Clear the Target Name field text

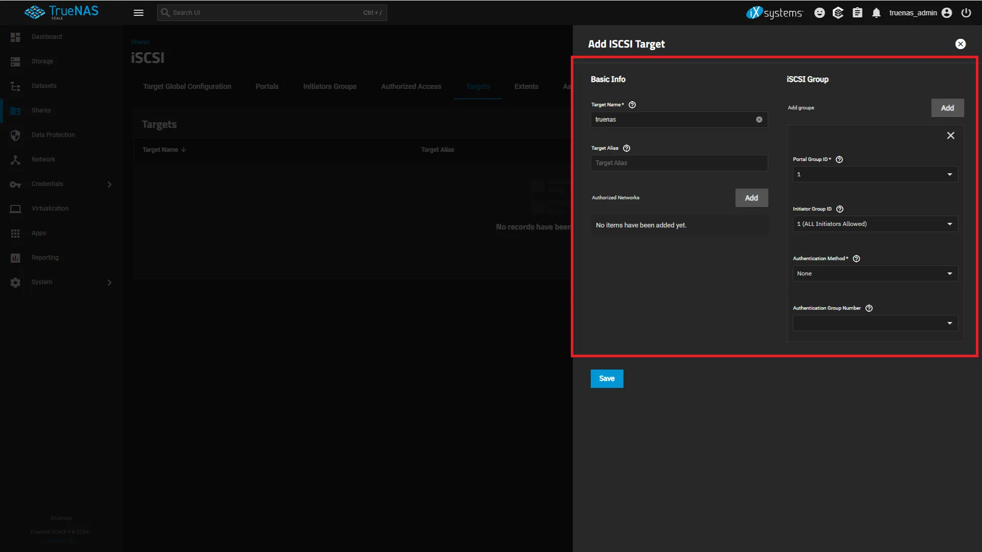point(759,120)
